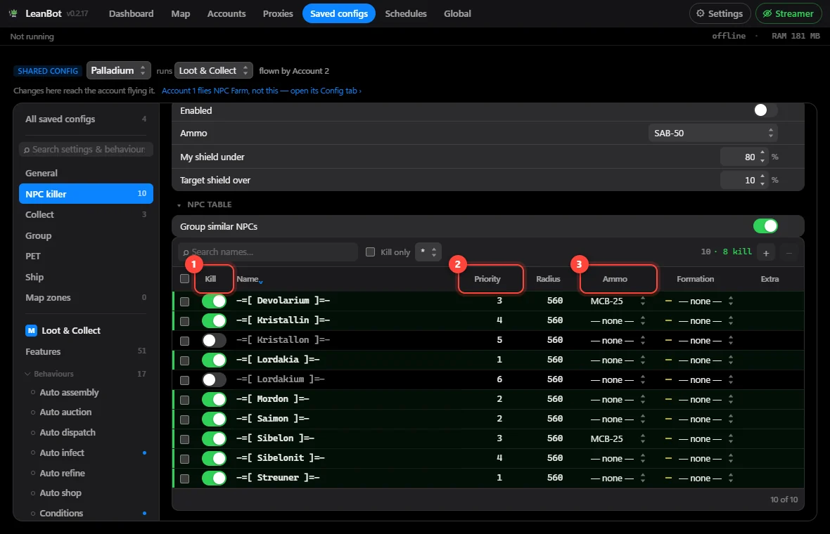Click the minus icon in NPC table
The height and width of the screenshot is (534, 830).
coord(788,253)
